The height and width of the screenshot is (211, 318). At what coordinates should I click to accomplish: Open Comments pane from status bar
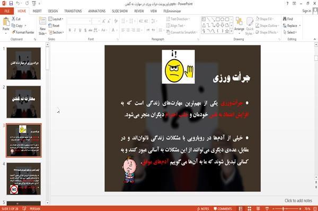tap(223, 209)
